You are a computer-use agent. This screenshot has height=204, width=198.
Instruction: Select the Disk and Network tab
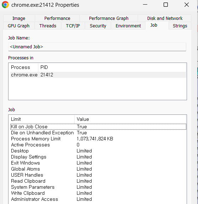click(x=165, y=18)
